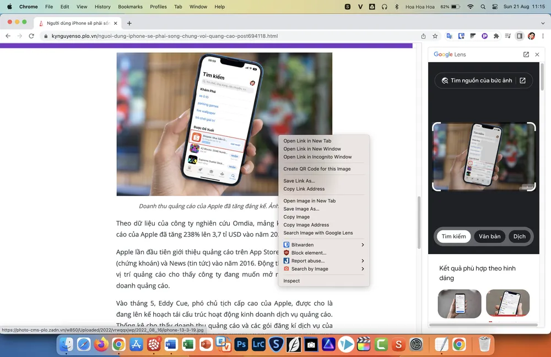Choose Copy Image from the context menu

[296, 217]
